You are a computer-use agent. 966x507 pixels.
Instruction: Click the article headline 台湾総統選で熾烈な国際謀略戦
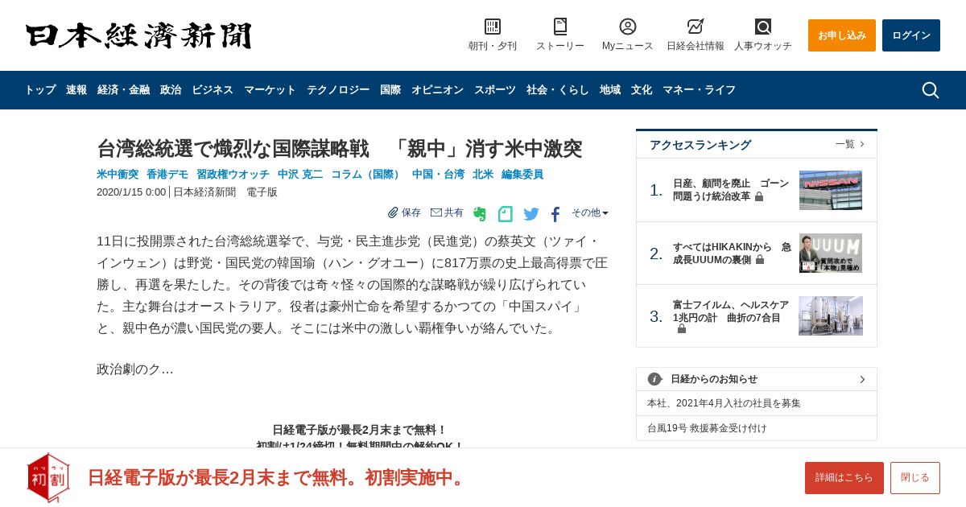coord(339,148)
